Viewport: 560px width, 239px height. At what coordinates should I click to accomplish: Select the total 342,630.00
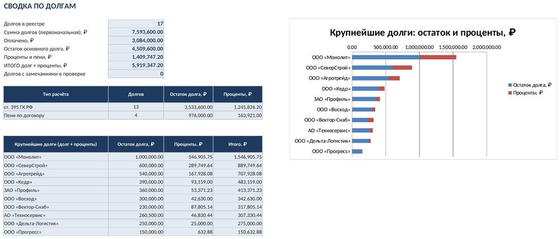click(238, 199)
